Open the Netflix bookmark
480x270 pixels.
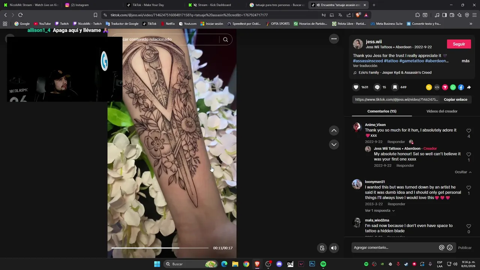point(167,24)
